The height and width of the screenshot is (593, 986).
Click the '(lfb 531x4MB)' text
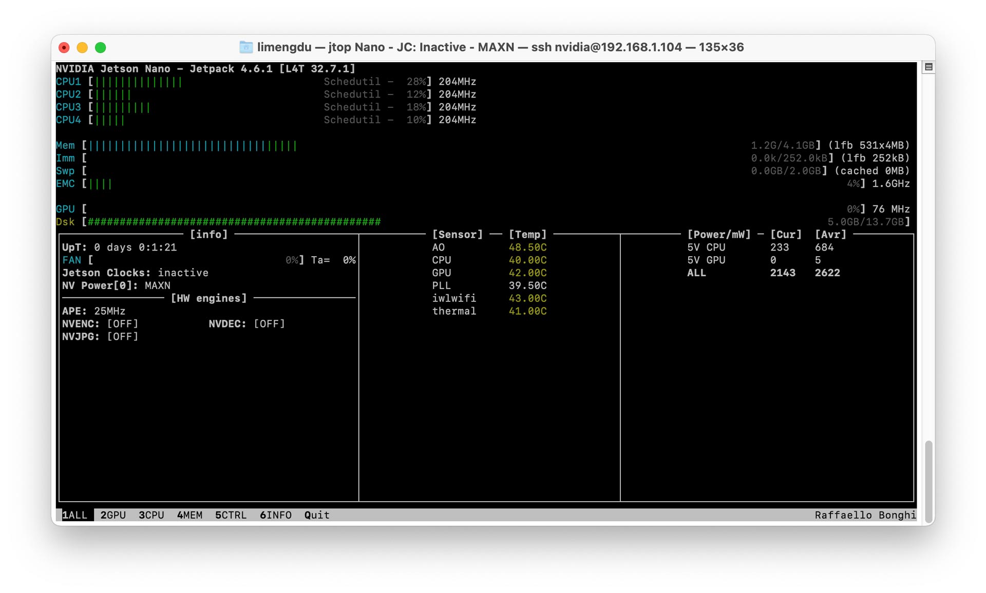(869, 146)
